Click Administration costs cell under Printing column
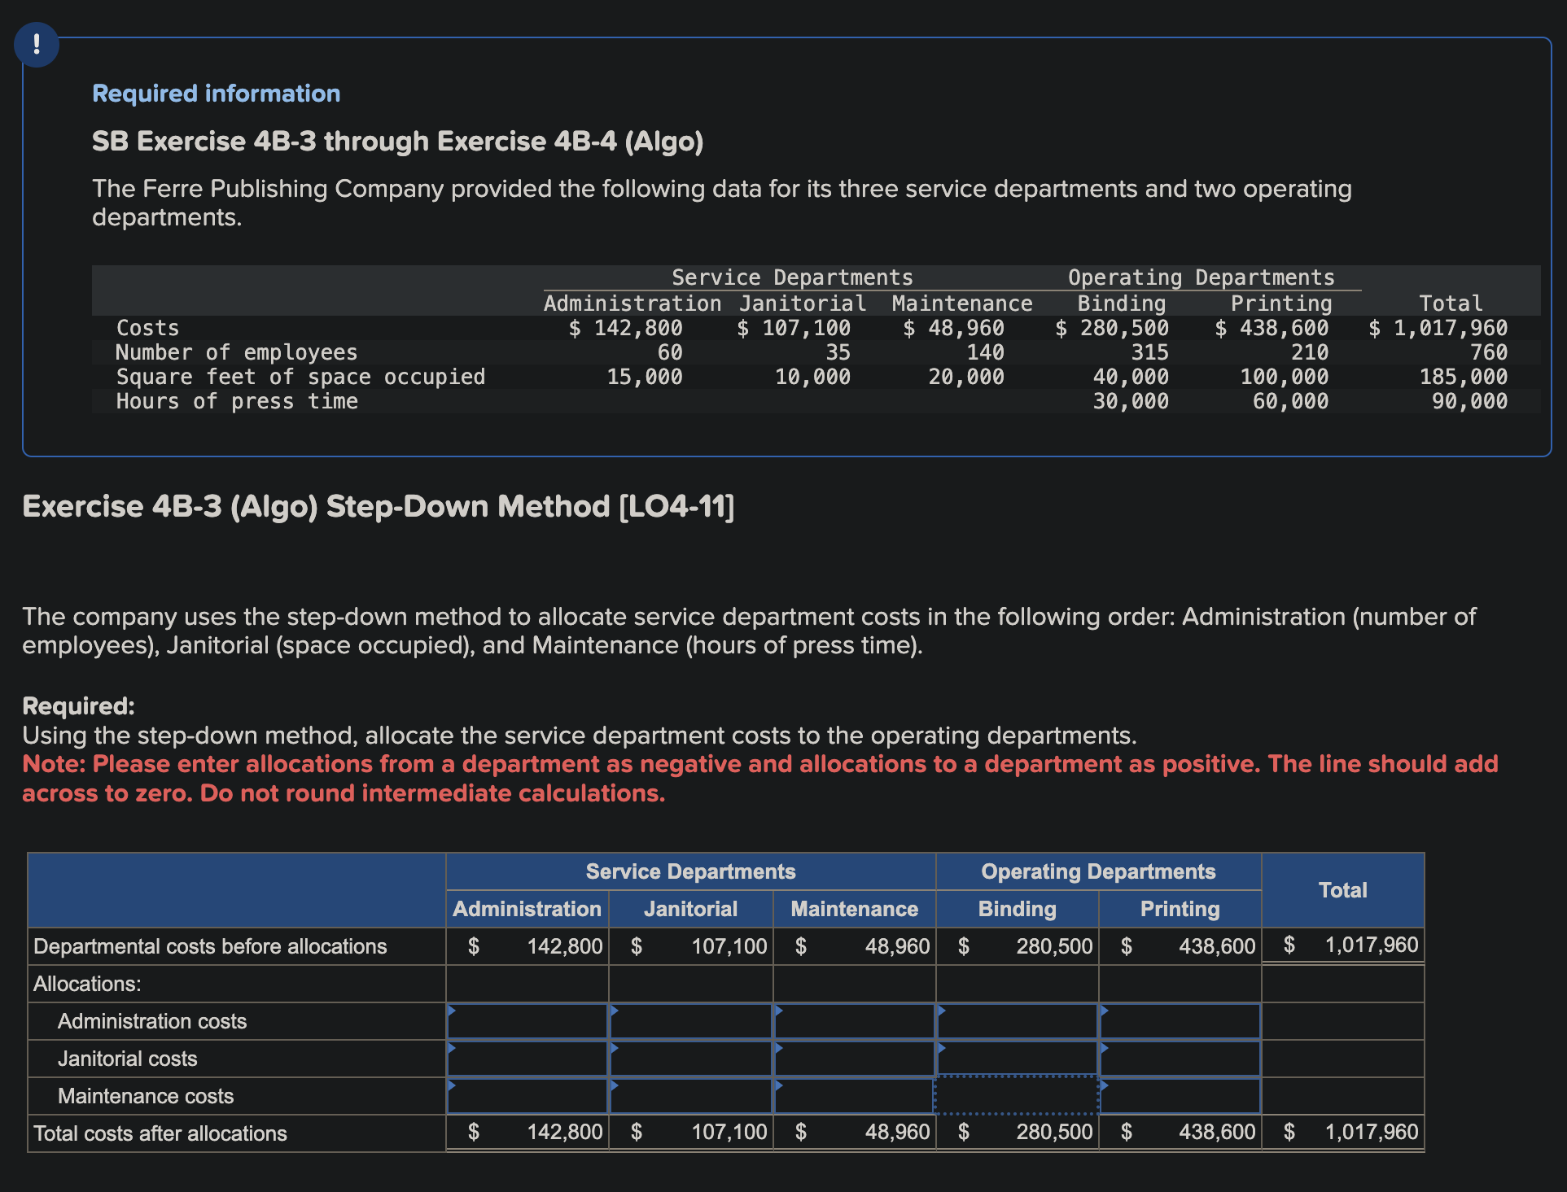1567x1192 pixels. pos(1180,1021)
